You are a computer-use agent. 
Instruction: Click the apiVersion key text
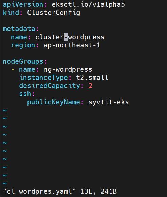click(23, 5)
